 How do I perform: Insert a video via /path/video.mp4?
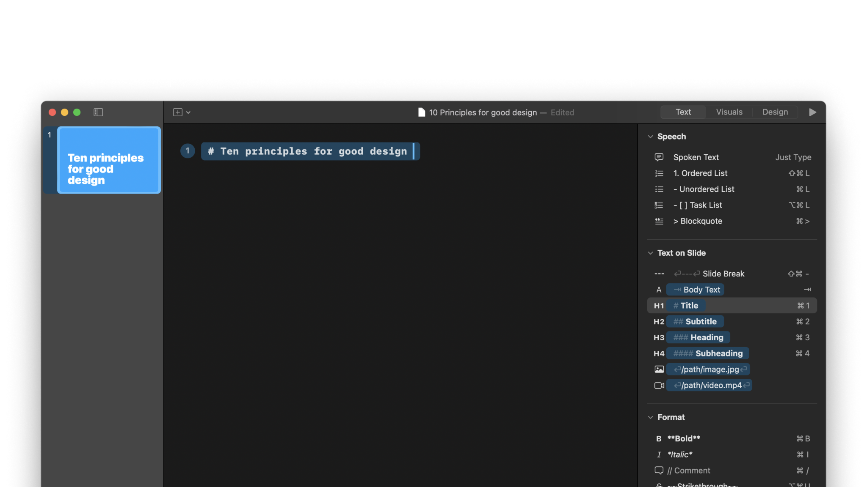[709, 386]
